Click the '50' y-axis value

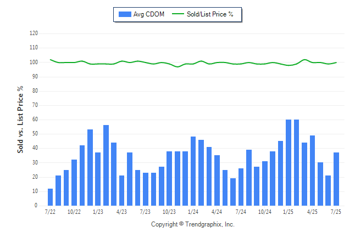(x=35, y=134)
